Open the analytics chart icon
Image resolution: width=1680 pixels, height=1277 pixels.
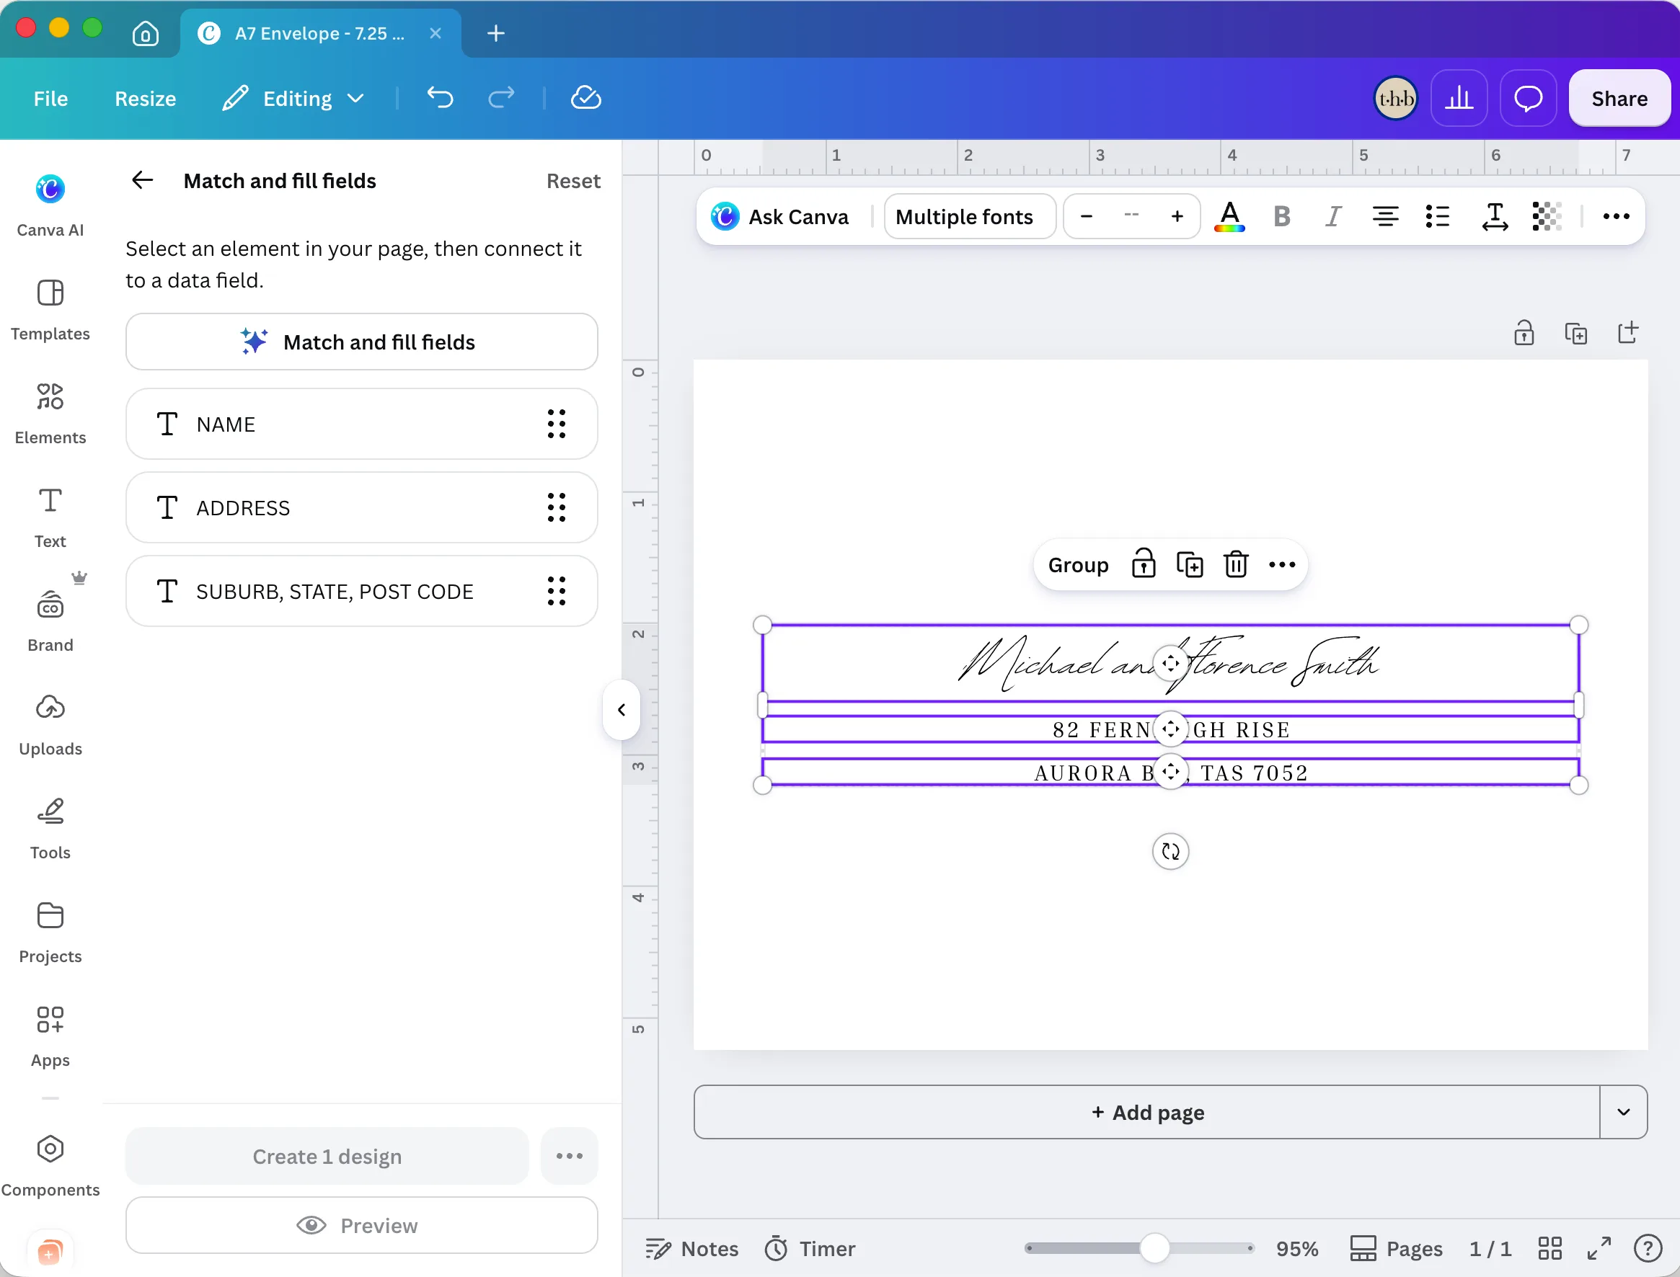click(x=1458, y=98)
